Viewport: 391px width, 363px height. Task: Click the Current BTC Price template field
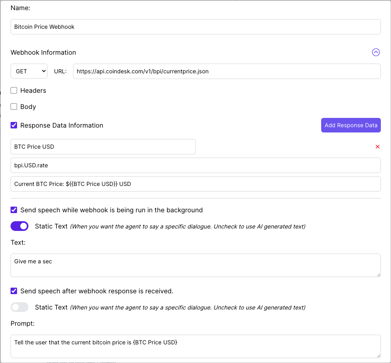(x=196, y=184)
